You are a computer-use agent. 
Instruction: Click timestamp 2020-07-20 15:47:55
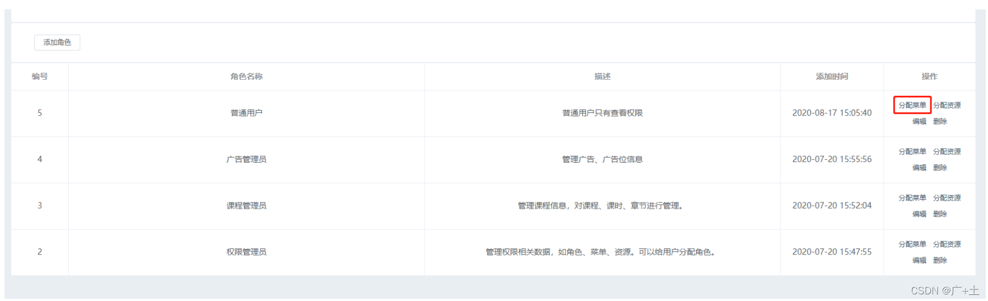[x=832, y=252]
